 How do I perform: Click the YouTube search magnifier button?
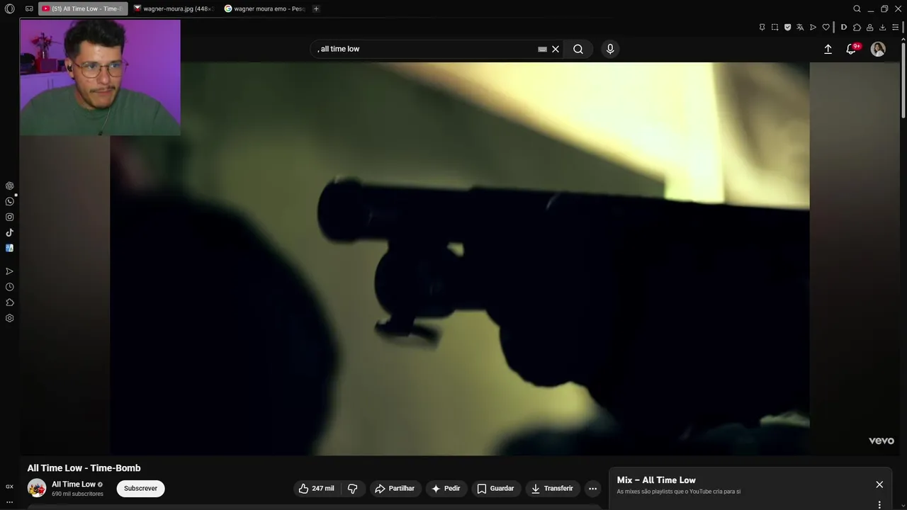578,49
